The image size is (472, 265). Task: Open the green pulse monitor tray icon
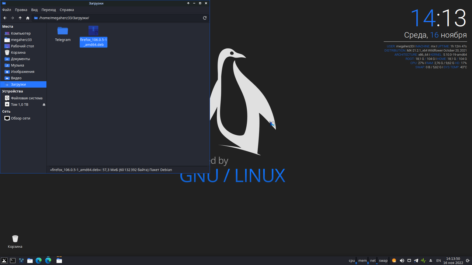point(423,261)
